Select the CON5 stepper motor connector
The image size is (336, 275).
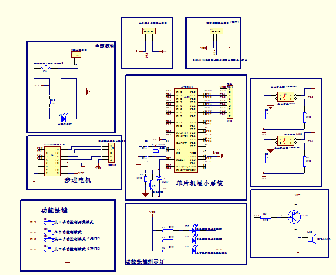pyautogui.click(x=112, y=153)
